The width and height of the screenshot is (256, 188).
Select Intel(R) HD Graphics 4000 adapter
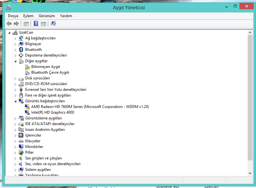(x=53, y=112)
